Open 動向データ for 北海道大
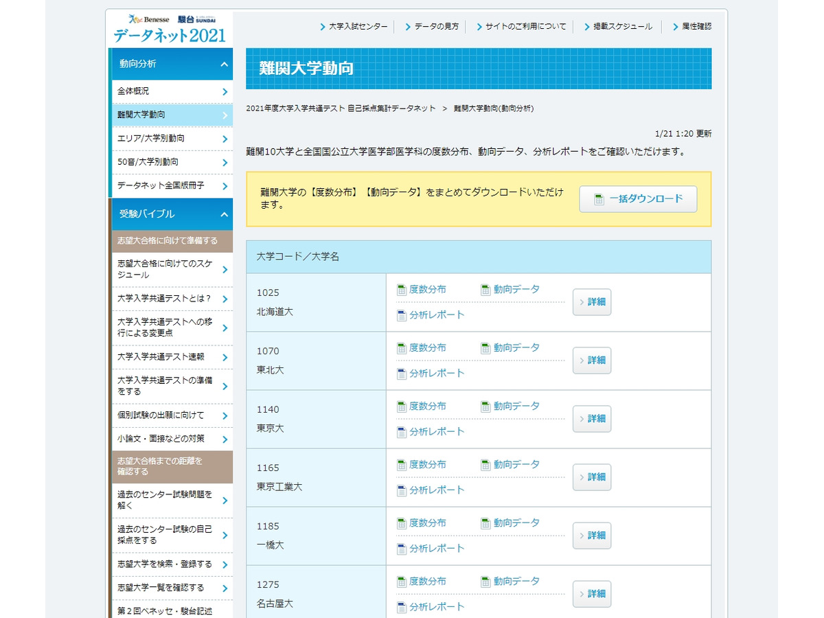 coord(510,290)
